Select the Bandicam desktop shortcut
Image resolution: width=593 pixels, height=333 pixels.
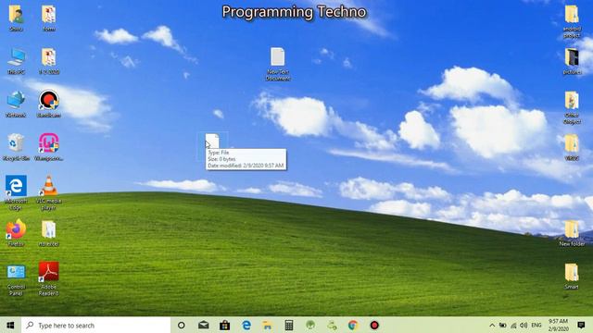[x=49, y=104]
